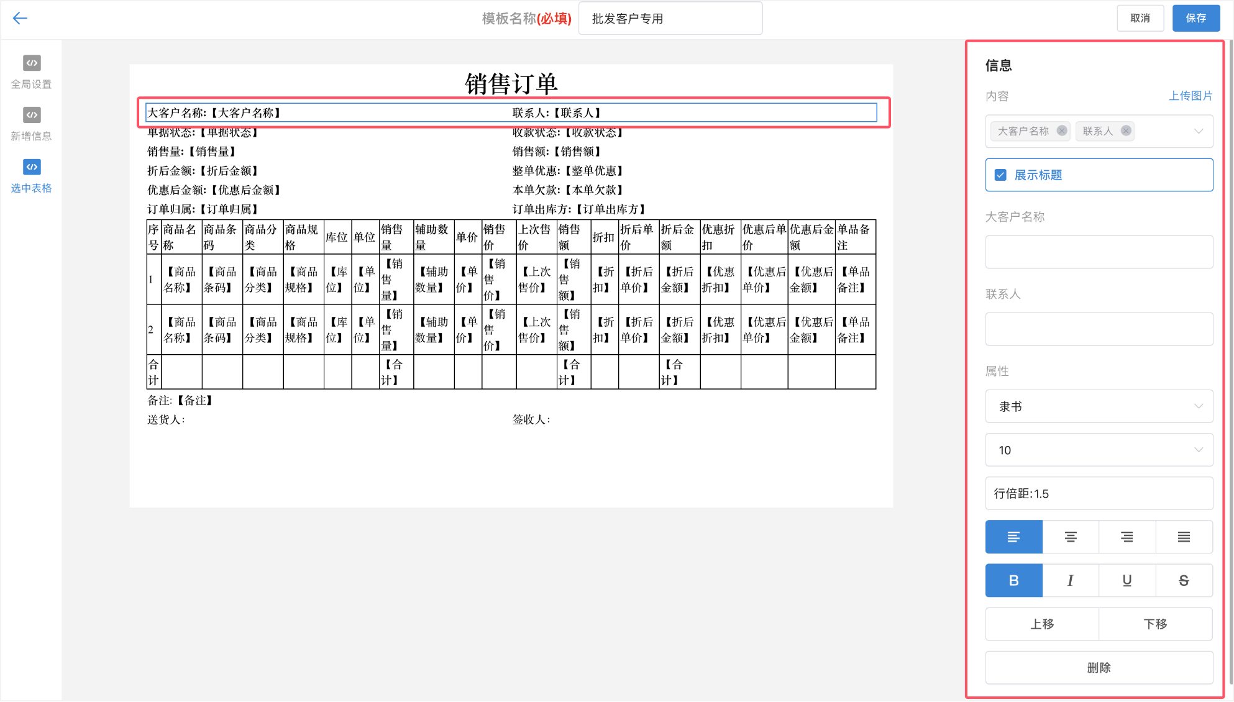Toggle italic formatting

coord(1070,580)
